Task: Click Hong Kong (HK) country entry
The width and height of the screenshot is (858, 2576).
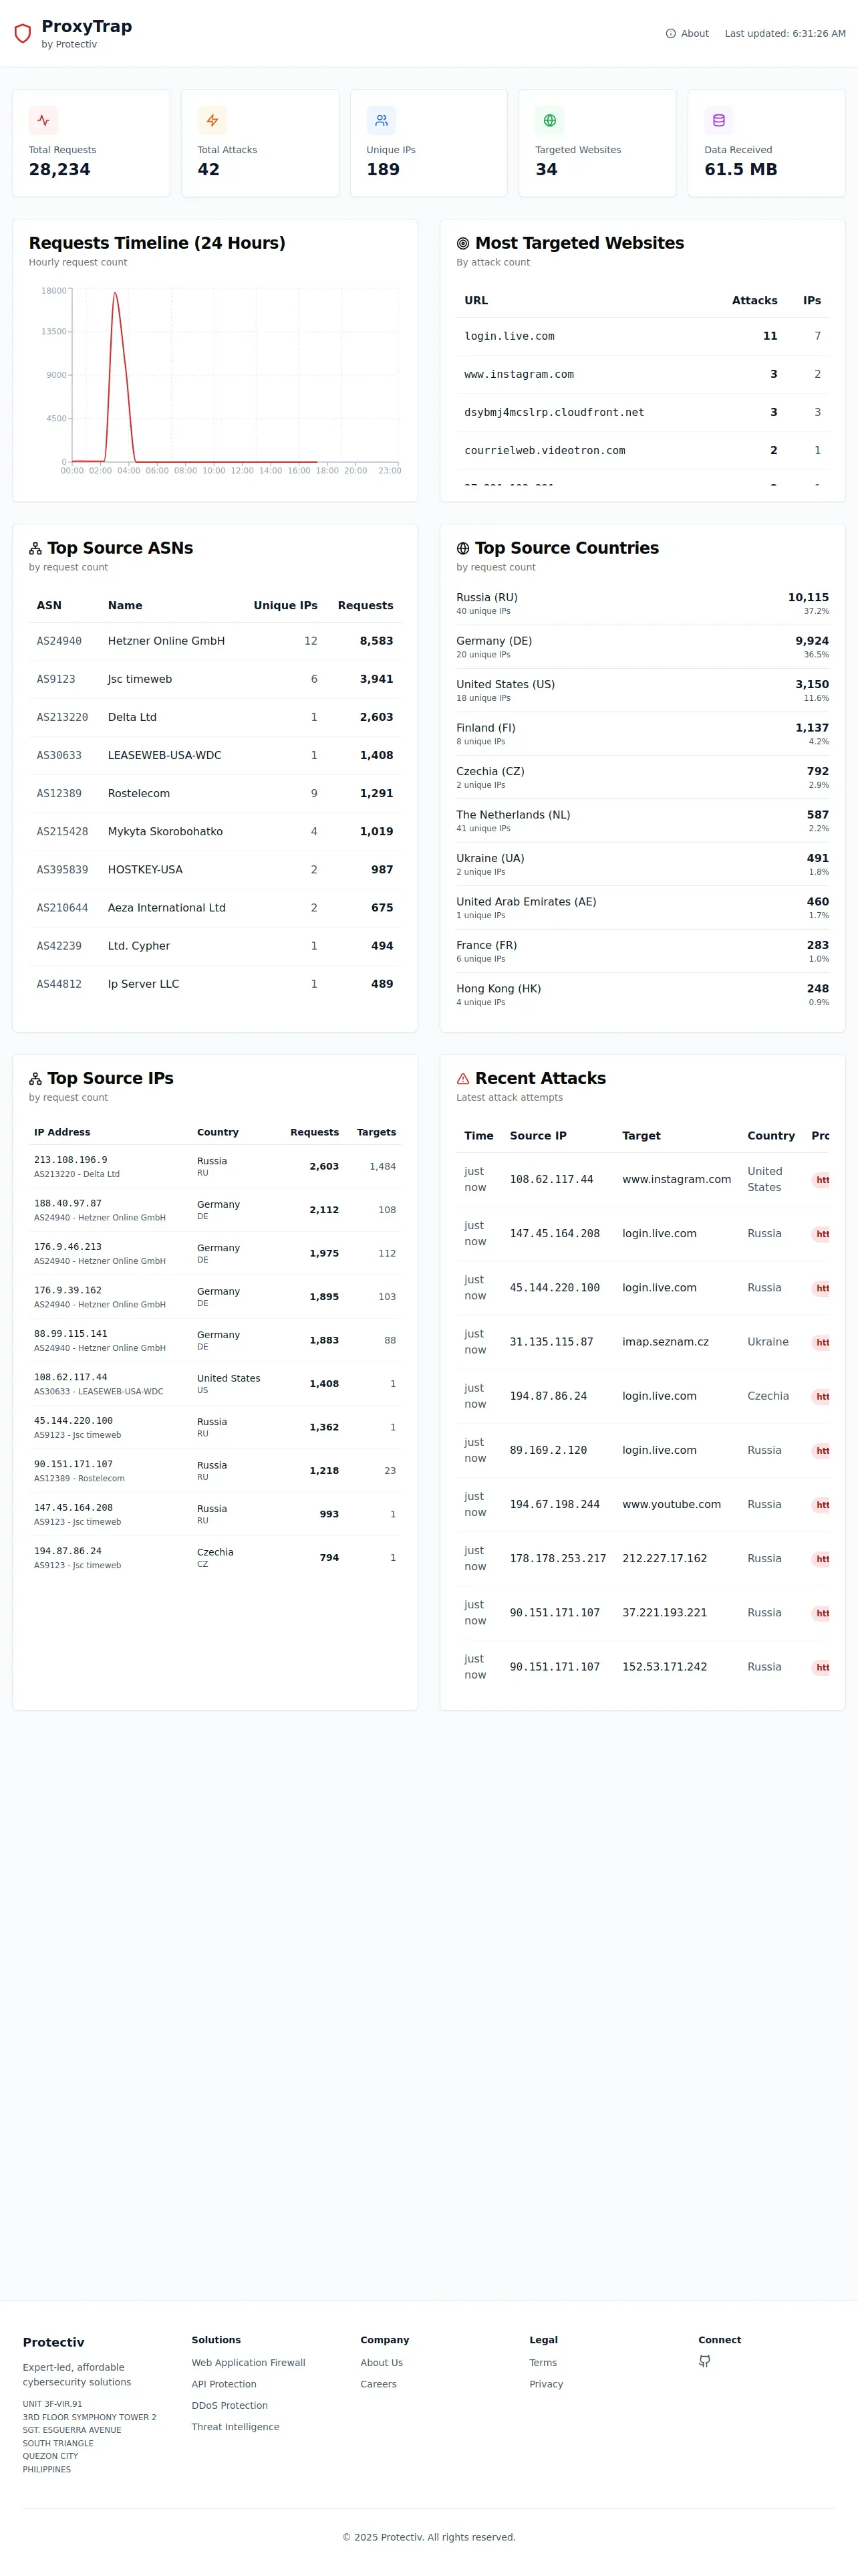Action: click(x=642, y=995)
